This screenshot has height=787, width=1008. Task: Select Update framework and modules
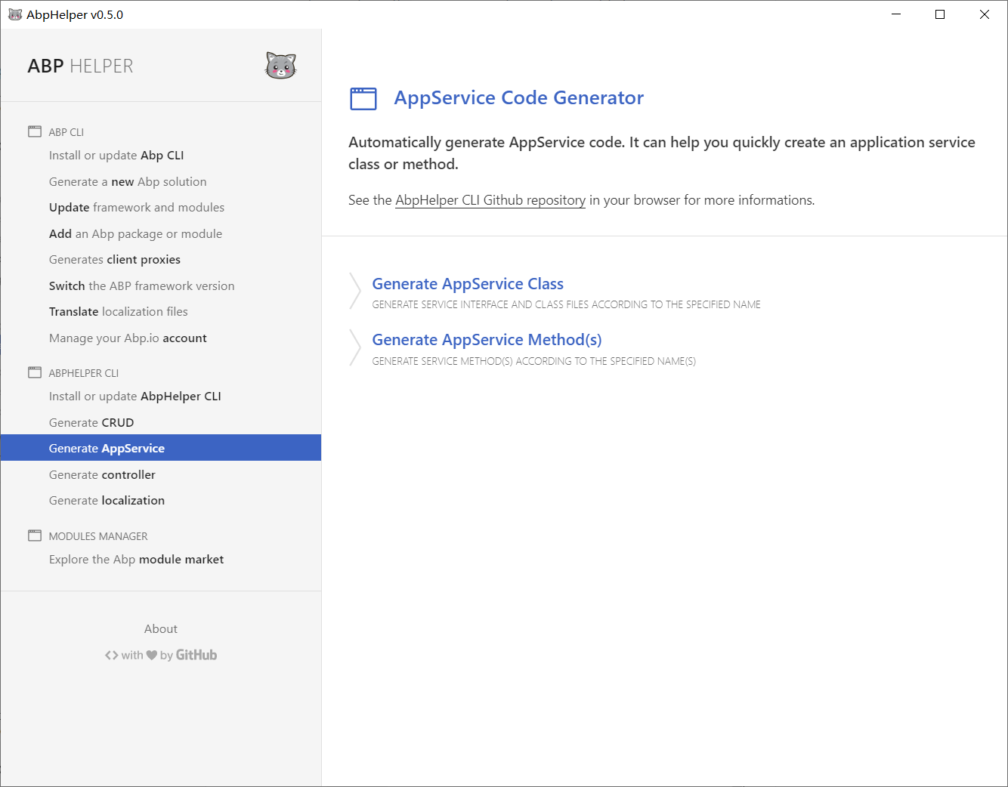pos(137,208)
